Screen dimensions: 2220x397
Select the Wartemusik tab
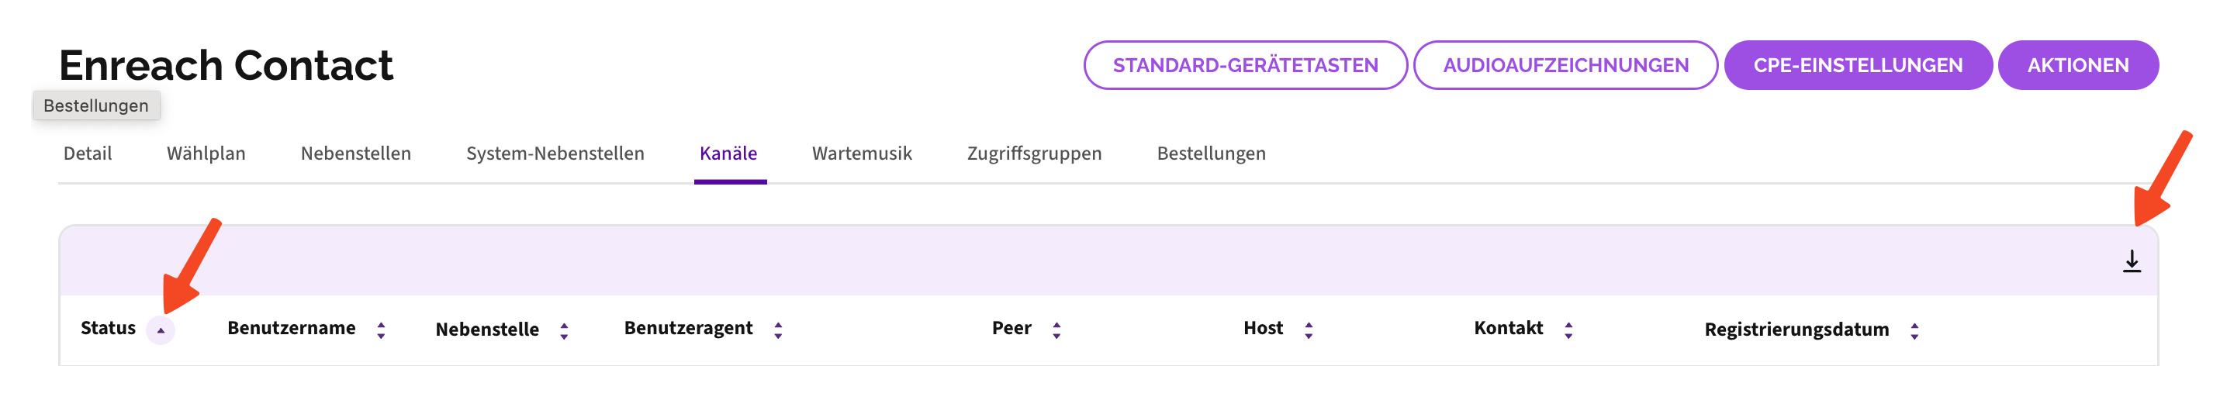pyautogui.click(x=862, y=154)
